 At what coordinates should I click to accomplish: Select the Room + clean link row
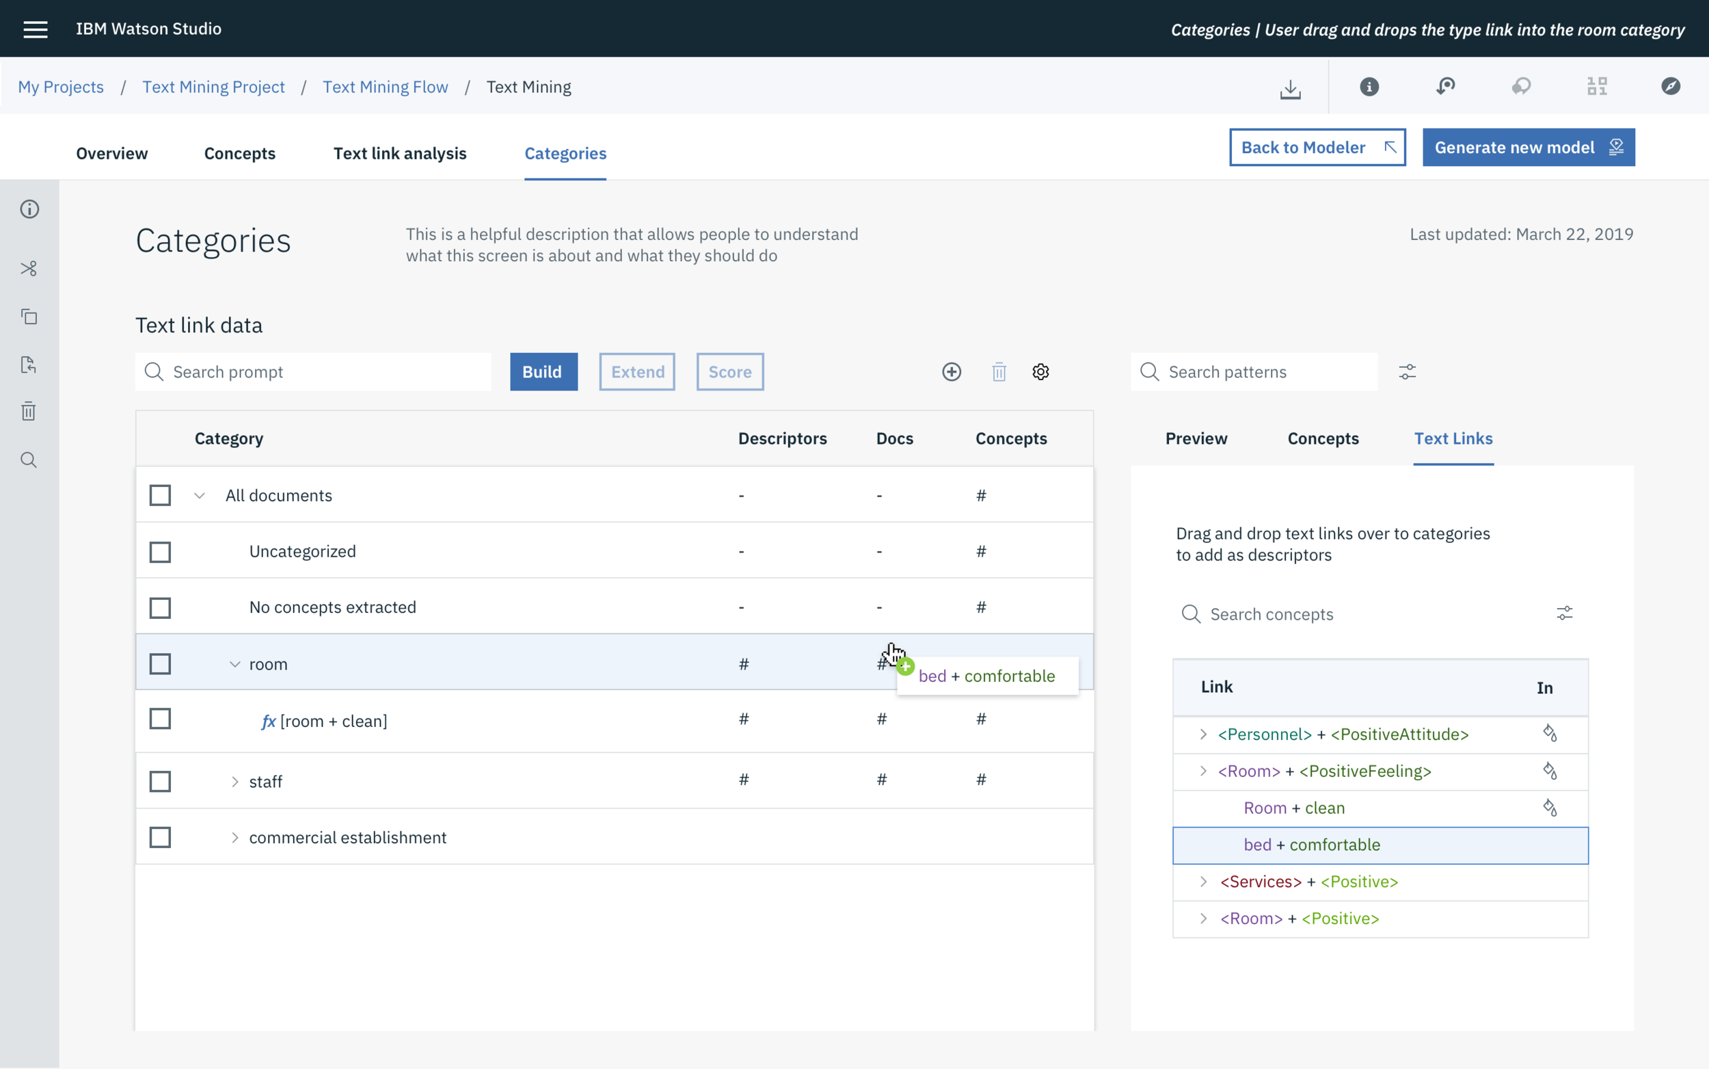click(x=1380, y=808)
